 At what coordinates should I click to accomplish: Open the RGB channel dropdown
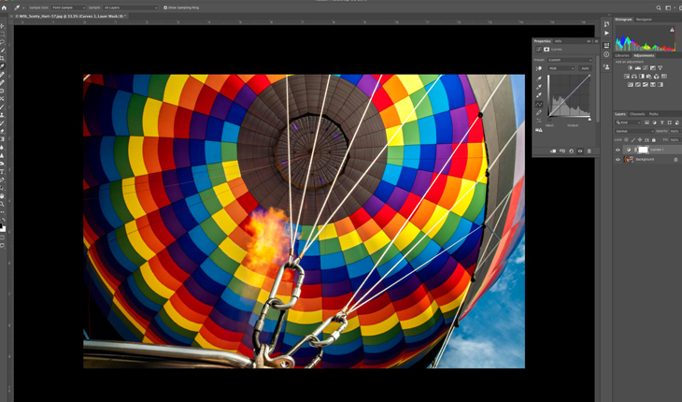[561, 68]
